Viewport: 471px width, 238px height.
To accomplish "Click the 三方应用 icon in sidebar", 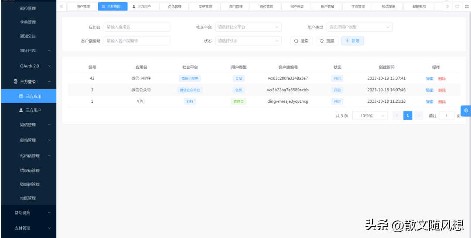I will 21,96.
